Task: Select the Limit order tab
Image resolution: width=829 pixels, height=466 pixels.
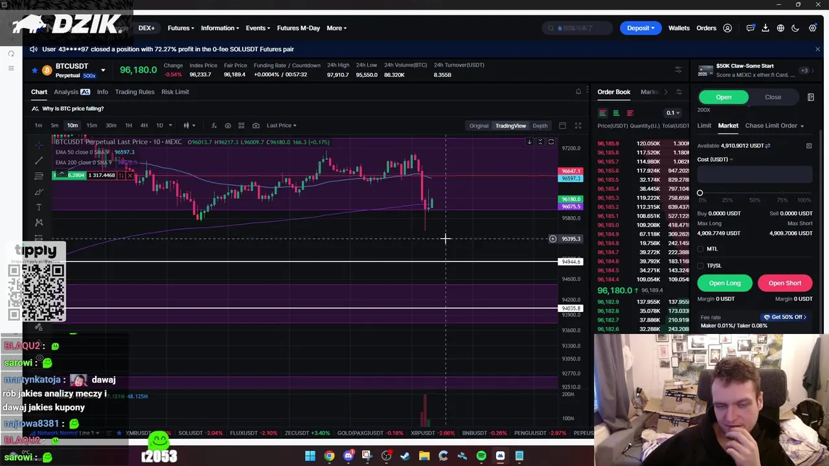Action: (x=704, y=126)
